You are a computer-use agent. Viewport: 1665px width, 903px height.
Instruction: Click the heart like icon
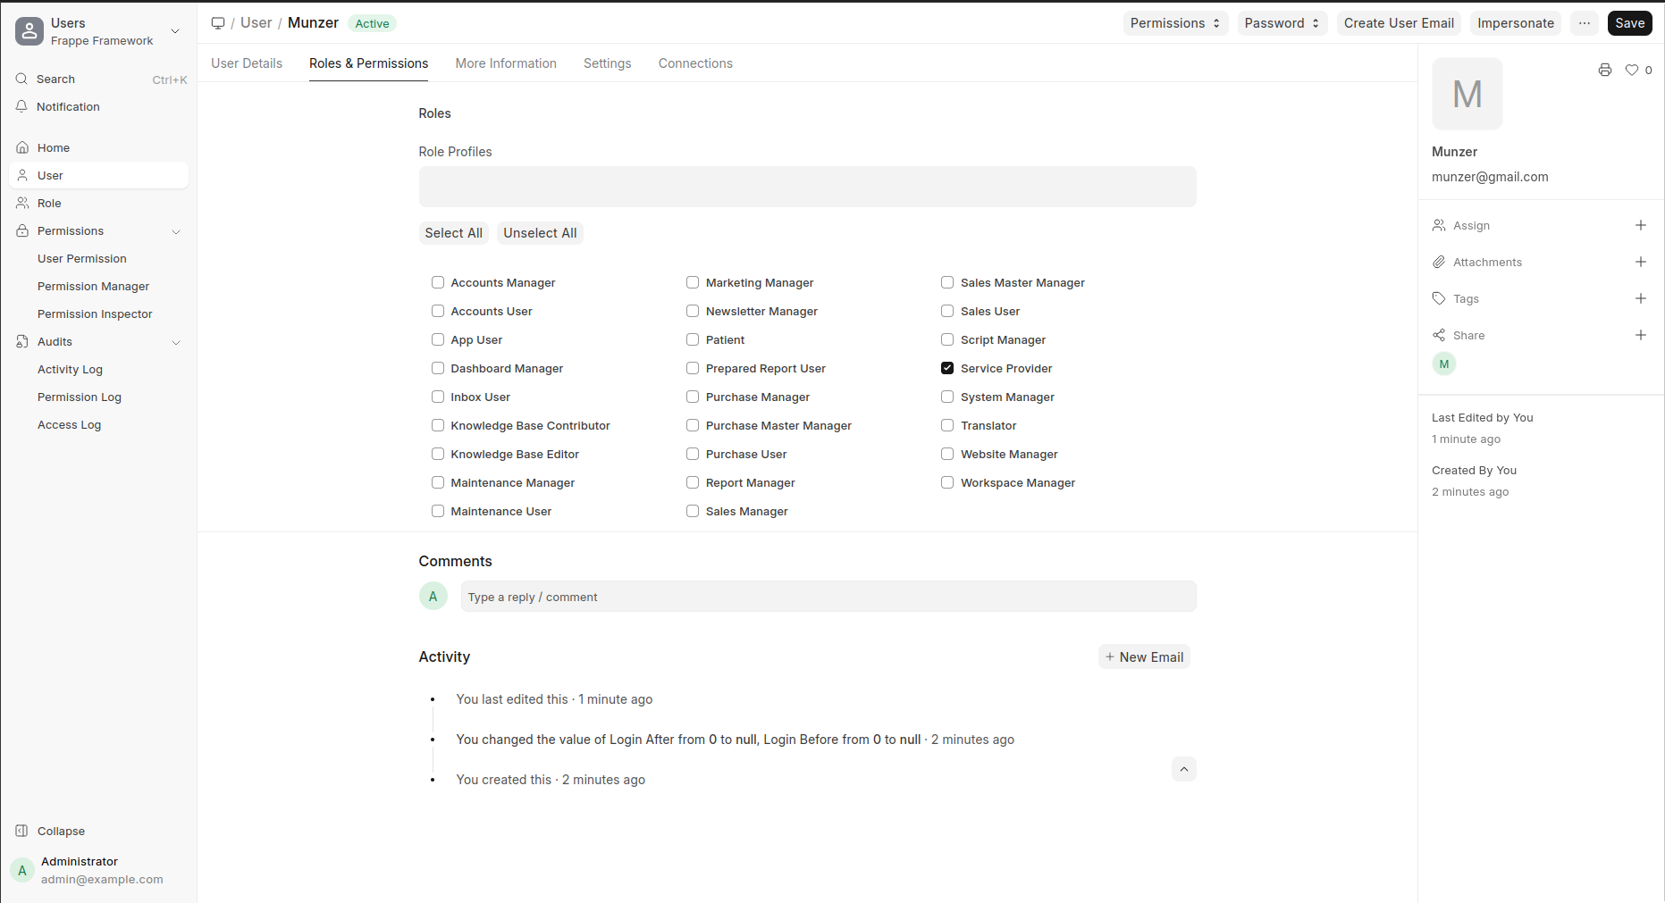click(1632, 70)
